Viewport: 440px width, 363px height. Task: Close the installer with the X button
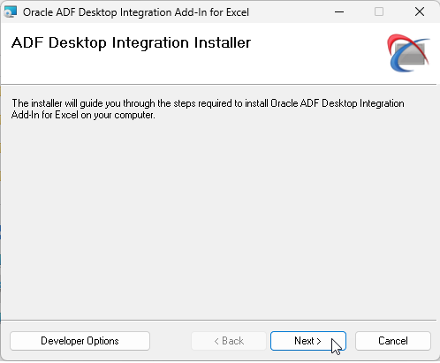(420, 12)
